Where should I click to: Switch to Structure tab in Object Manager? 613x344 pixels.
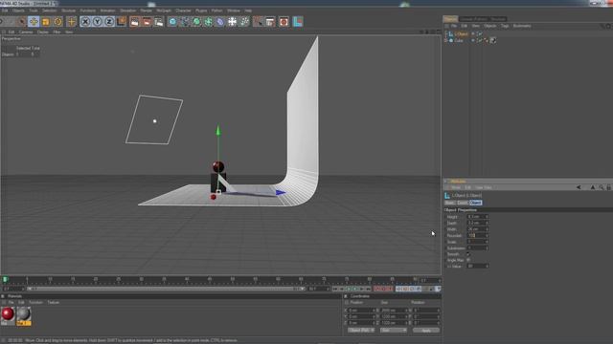point(498,19)
